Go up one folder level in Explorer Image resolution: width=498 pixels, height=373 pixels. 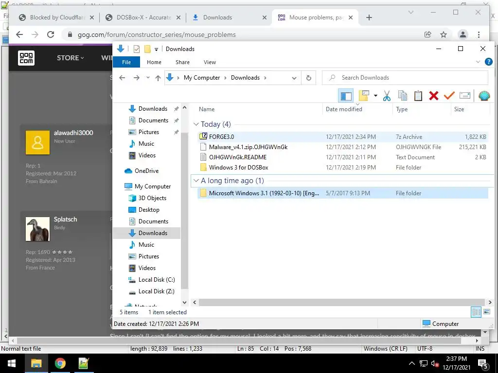[x=158, y=78]
